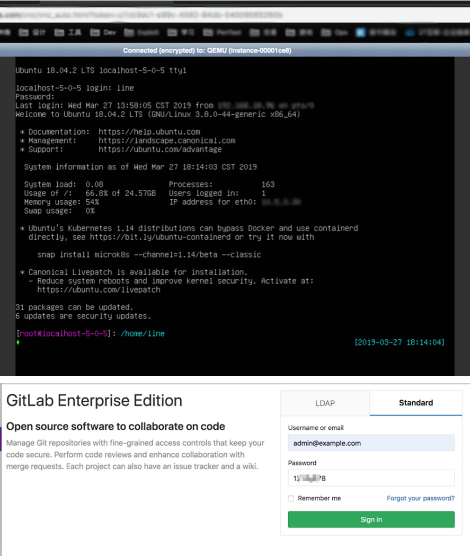This screenshot has height=556, width=470.
Task: Click into the GitLab Password field
Action: tap(371, 478)
